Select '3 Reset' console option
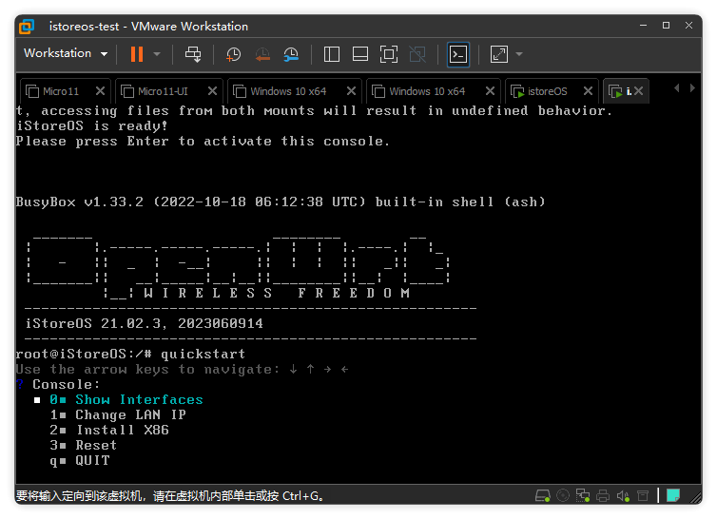This screenshot has width=717, height=519. (84, 445)
